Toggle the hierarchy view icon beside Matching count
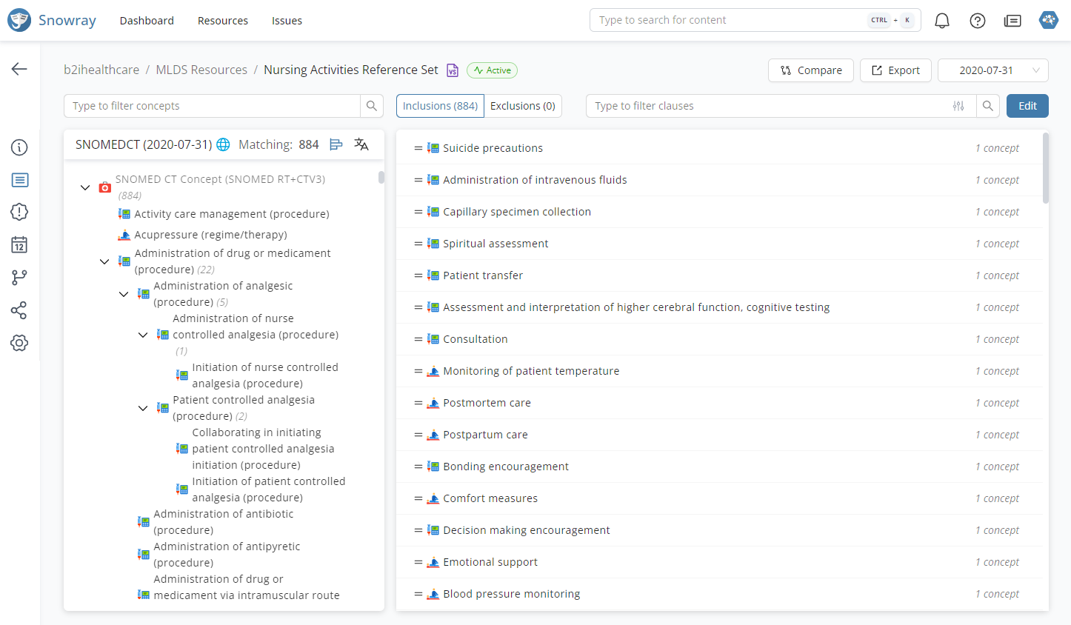 point(336,144)
